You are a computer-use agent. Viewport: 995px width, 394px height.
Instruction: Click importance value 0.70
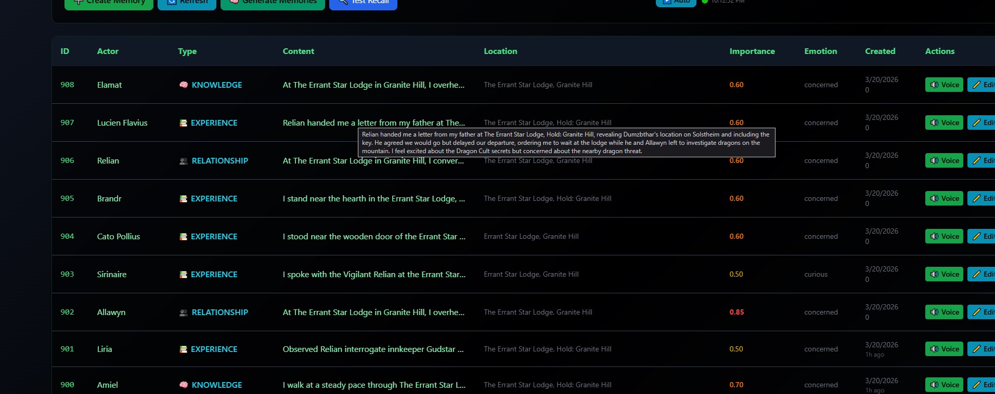[x=736, y=385]
